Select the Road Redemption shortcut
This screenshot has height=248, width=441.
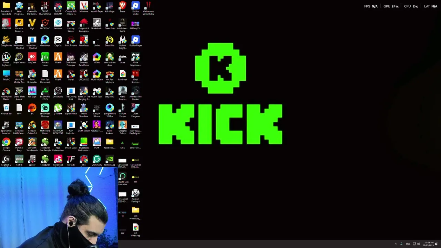coord(58,145)
